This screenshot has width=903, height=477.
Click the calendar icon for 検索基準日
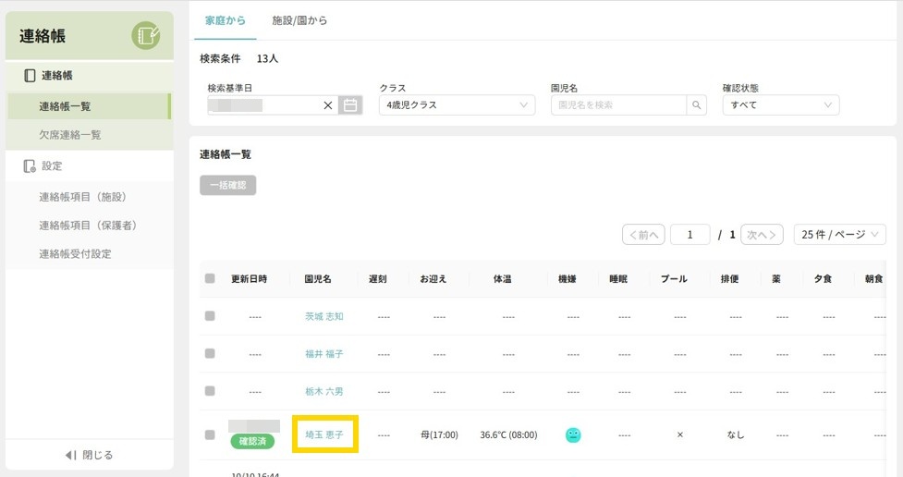point(350,105)
